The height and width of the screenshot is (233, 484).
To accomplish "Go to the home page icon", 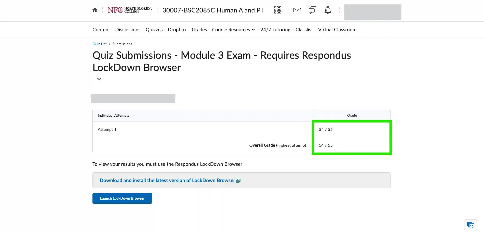I will [x=95, y=10].
